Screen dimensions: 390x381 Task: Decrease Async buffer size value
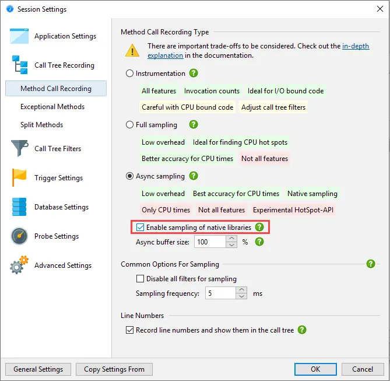coord(231,245)
